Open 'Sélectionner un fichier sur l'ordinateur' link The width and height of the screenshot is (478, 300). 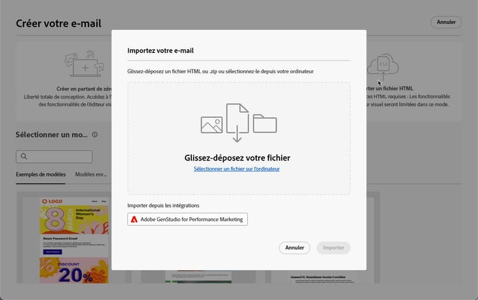pyautogui.click(x=236, y=169)
